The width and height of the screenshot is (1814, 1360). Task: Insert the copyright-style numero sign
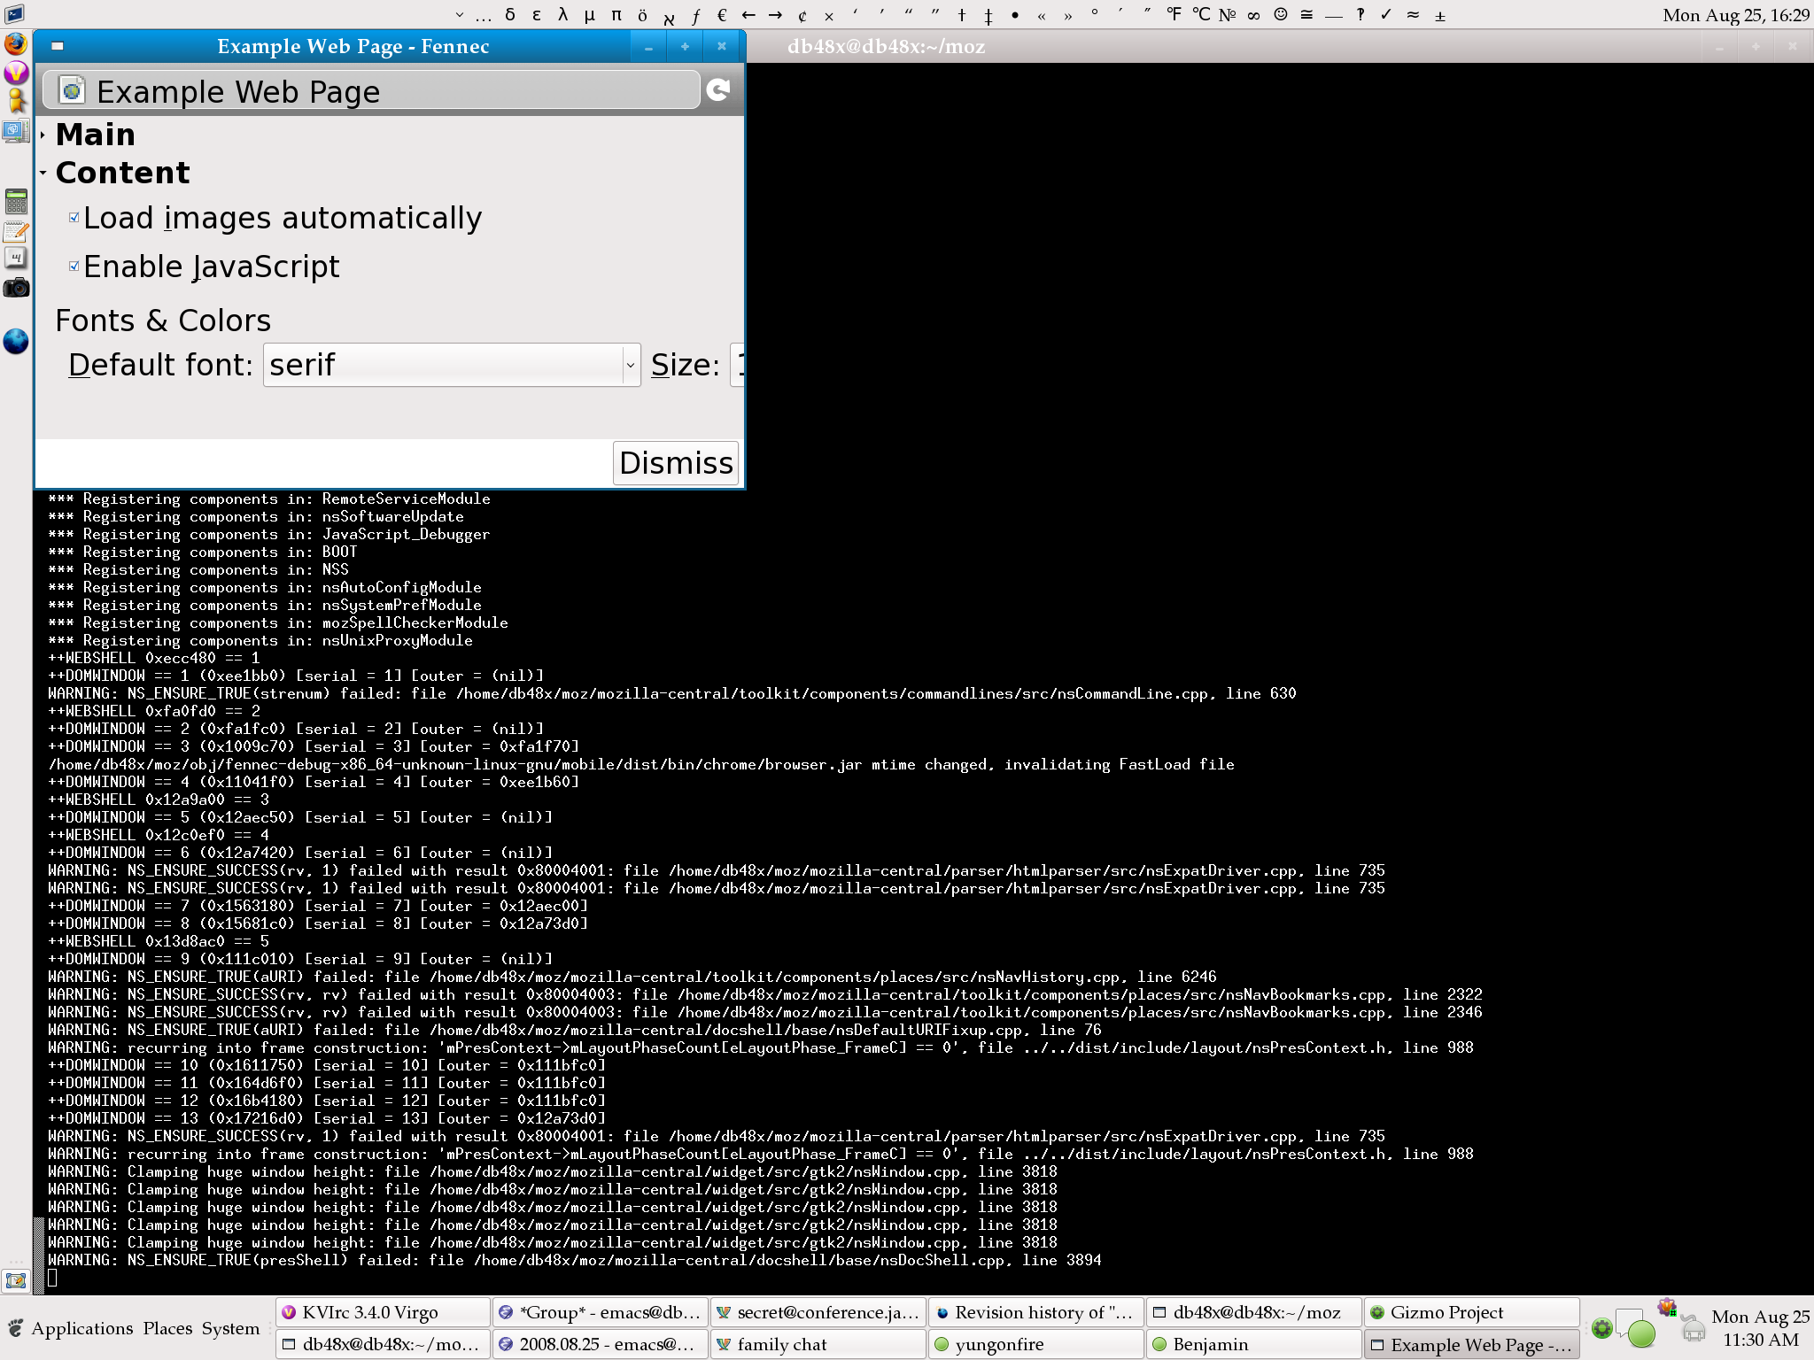[1228, 14]
